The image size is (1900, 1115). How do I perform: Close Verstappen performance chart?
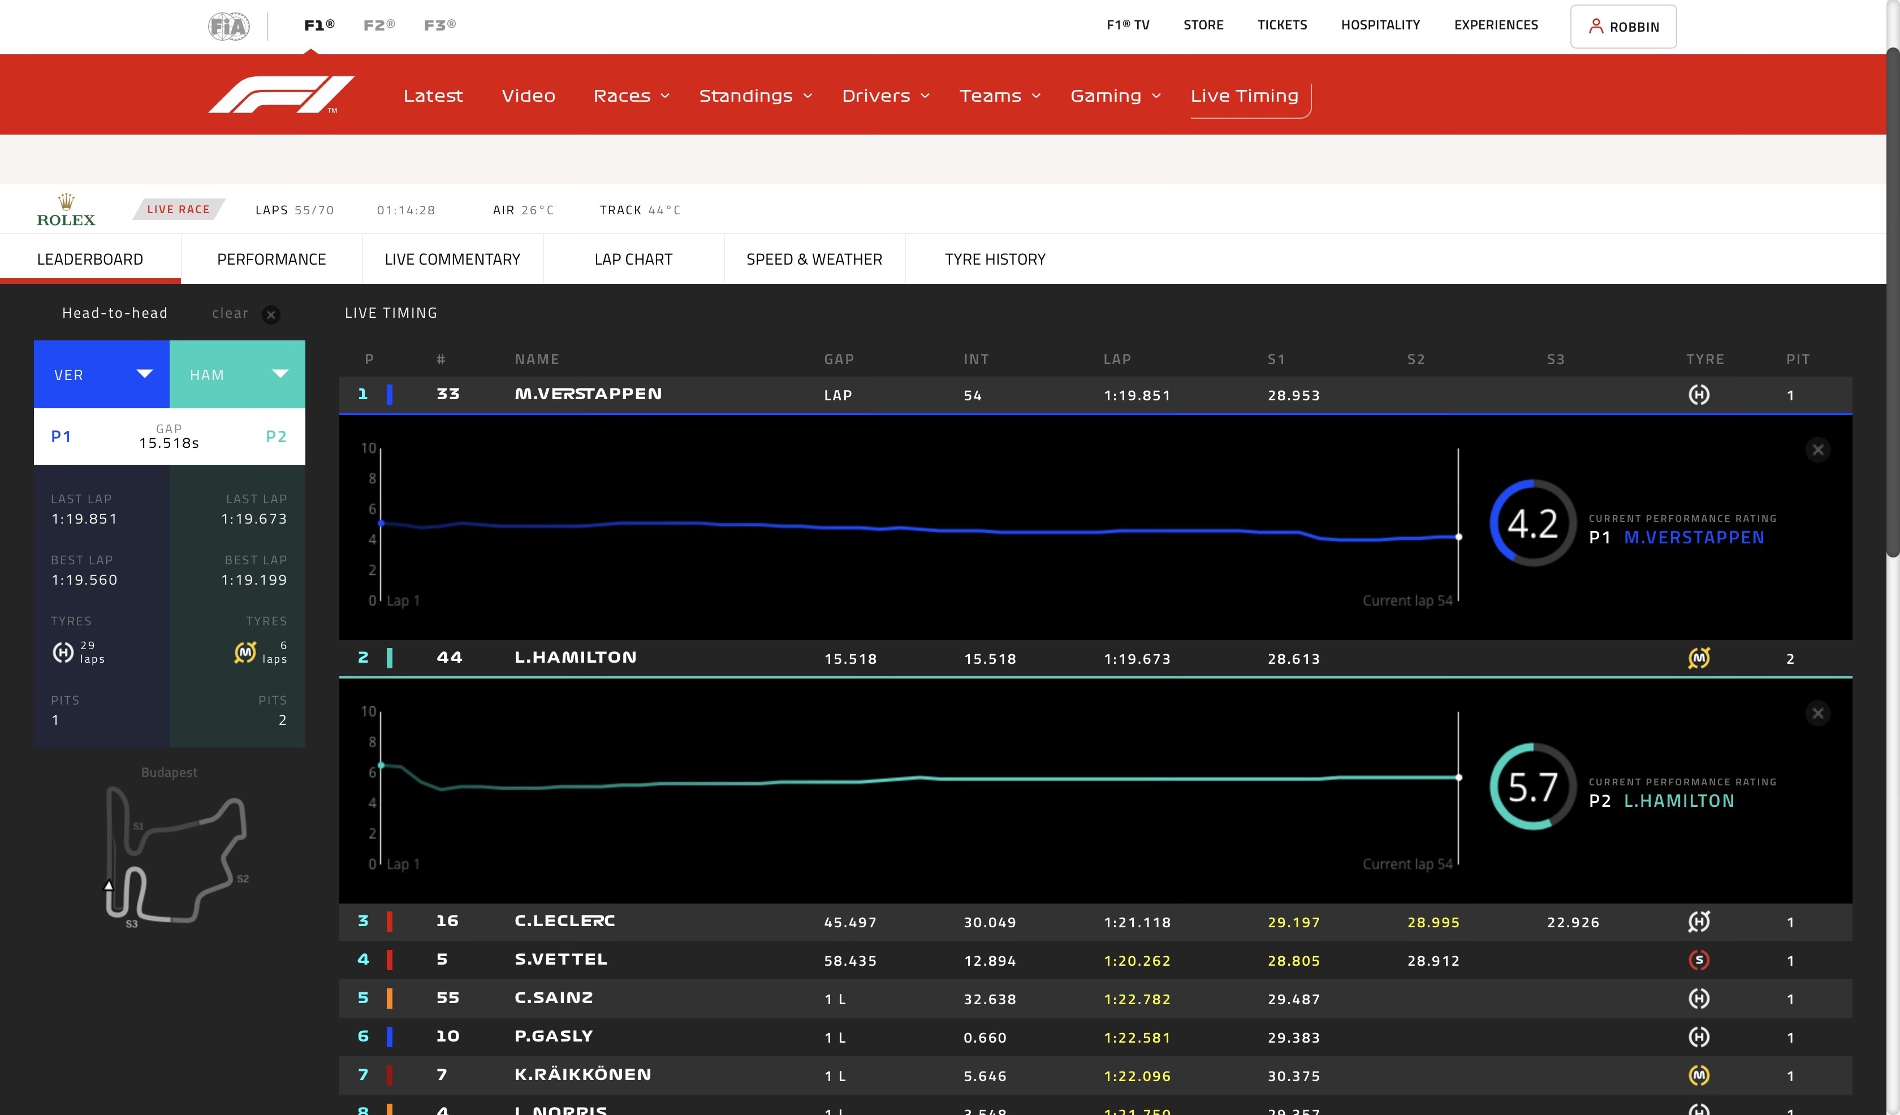pos(1818,450)
